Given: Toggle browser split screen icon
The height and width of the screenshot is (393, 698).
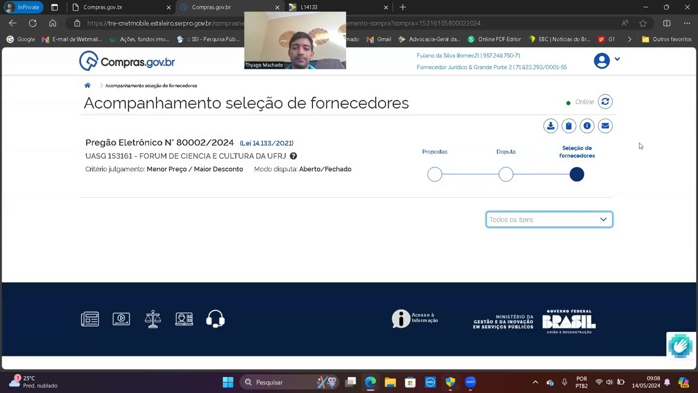Looking at the screenshot, I should coord(666,23).
